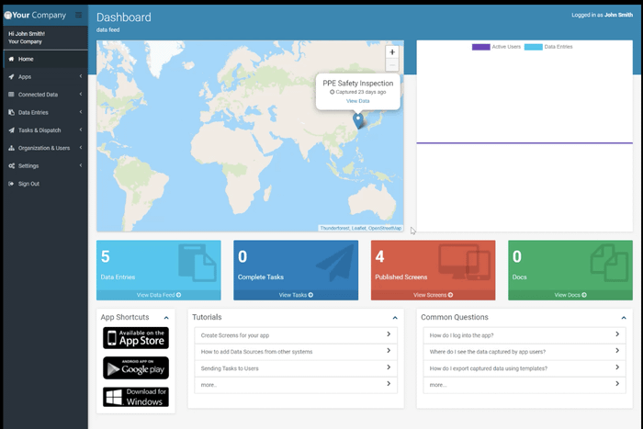
Task: Click the Your Company logo icon
Action: (7, 16)
